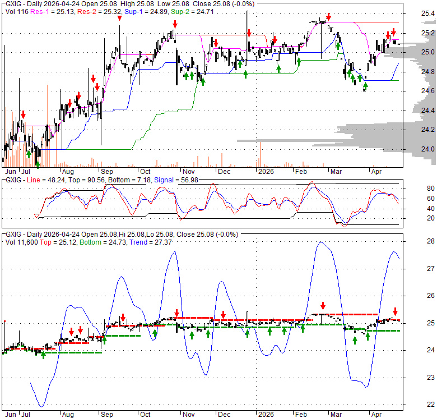437x418 pixels.
Task: Click the blue trend line peak near February
Action: coord(320,242)
